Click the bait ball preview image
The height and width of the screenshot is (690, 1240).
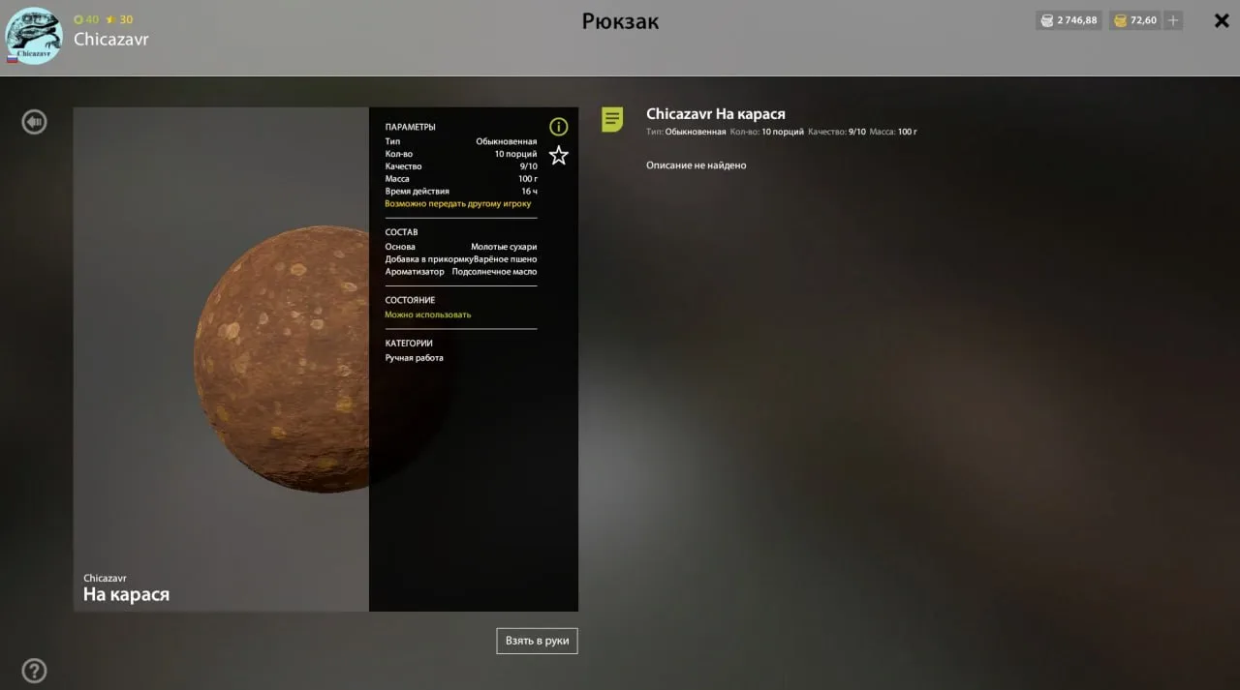coord(281,358)
